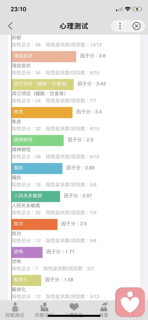Select the orange-red 敌对 bar
This screenshot has width=148, height=320.
point(35,224)
